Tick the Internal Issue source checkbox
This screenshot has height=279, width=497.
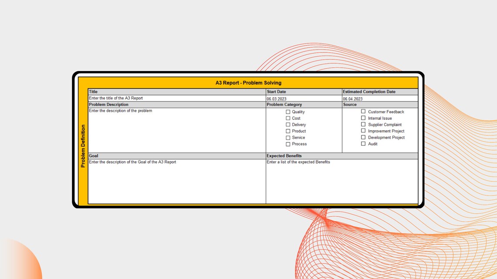click(363, 118)
